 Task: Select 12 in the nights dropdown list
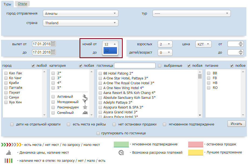(x=110, y=50)
